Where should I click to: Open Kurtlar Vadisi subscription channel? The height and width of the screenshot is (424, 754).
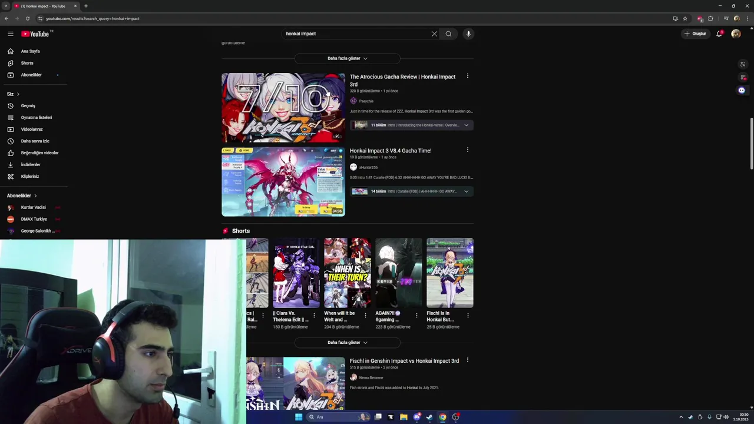tap(34, 207)
